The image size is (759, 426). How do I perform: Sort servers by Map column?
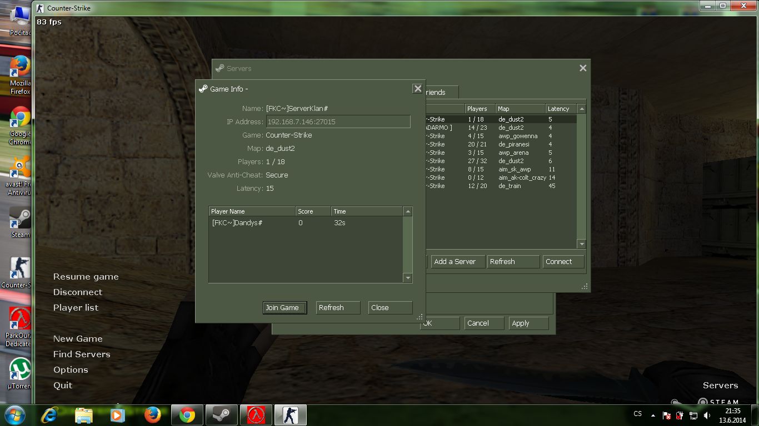(520, 109)
